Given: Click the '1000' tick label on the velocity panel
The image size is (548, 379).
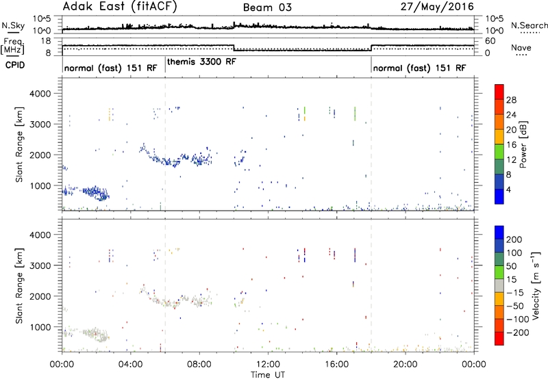Looking at the screenshot, I should (40, 327).
